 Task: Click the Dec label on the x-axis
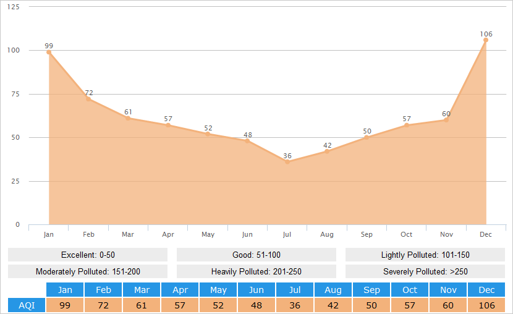click(x=486, y=234)
